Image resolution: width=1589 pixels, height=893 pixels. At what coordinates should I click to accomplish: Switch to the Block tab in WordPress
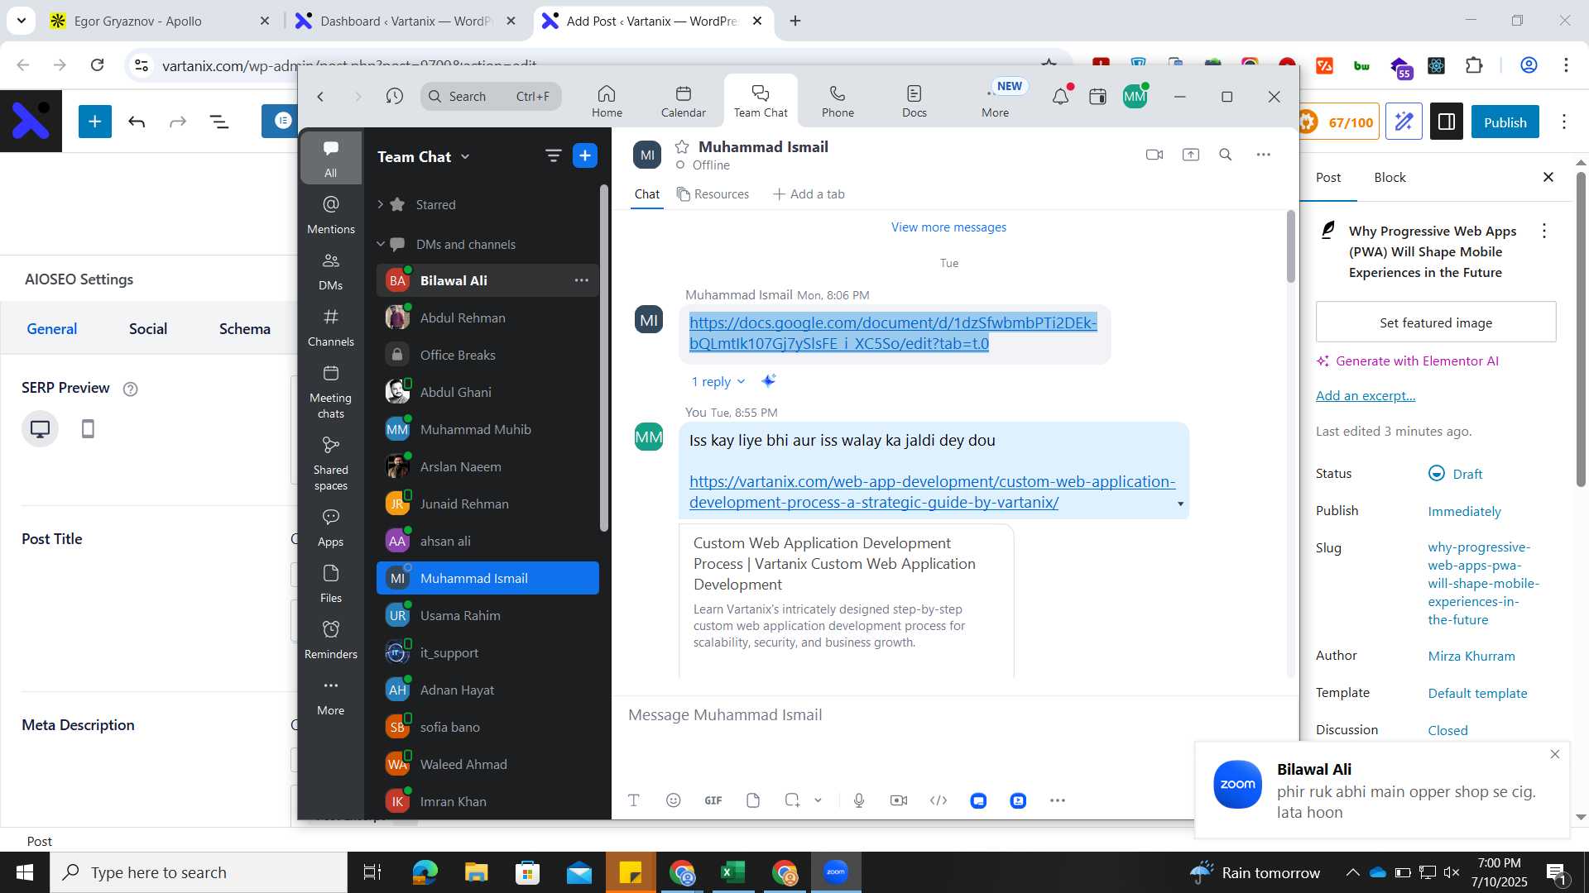pyautogui.click(x=1390, y=177)
